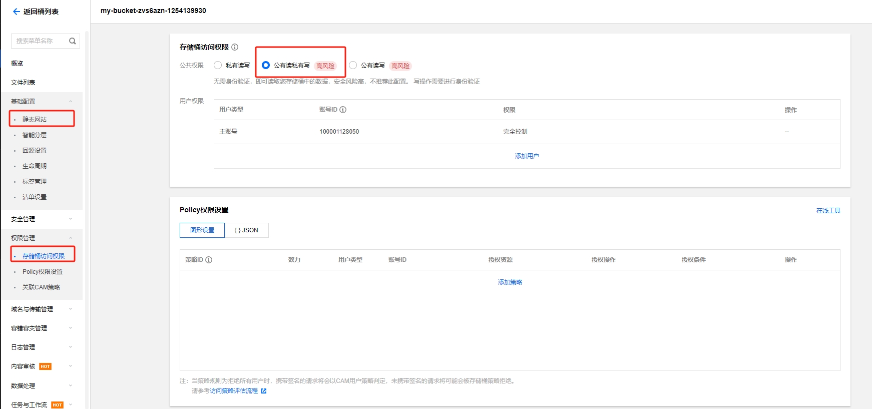Open the 在线工具 link
This screenshot has height=409, width=872.
click(x=828, y=211)
